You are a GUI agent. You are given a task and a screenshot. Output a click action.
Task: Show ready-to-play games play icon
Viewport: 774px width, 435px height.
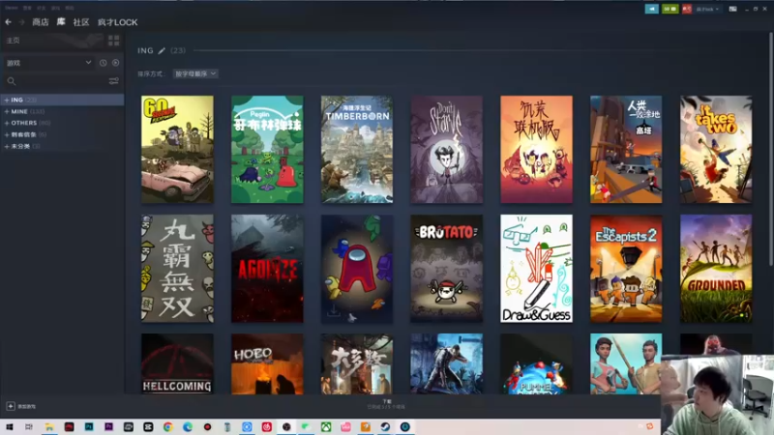pyautogui.click(x=115, y=63)
